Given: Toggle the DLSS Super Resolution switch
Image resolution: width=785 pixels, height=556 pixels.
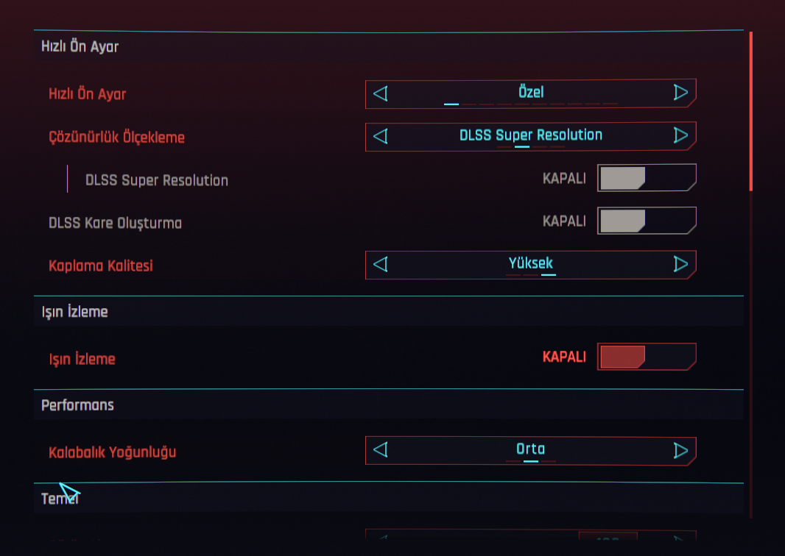Looking at the screenshot, I should tap(646, 178).
